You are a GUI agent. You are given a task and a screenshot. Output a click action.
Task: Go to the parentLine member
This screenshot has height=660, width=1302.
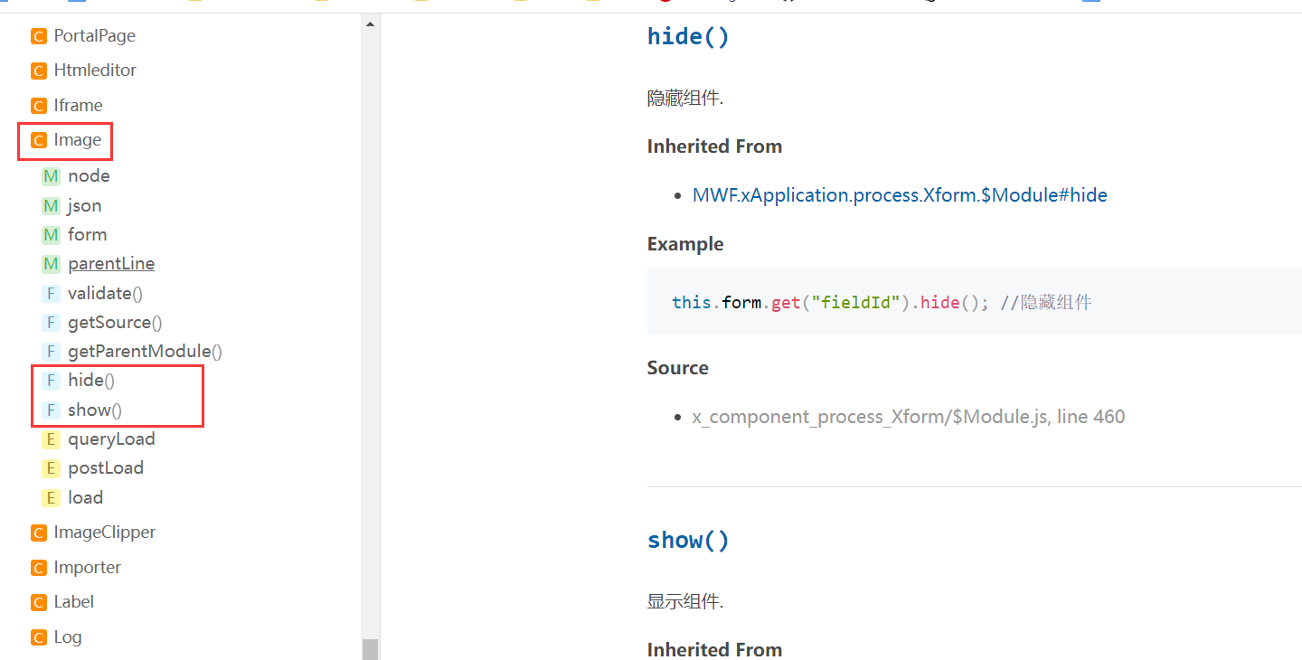(x=111, y=264)
